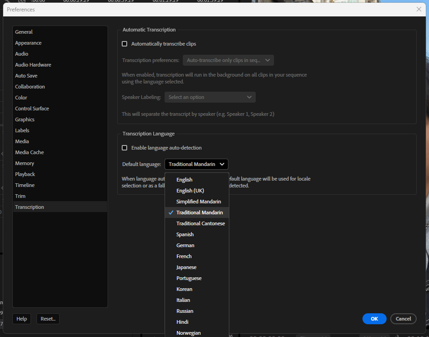The image size is (429, 337).
Task: Select Traditional Cantonese language option
Action: 201,223
